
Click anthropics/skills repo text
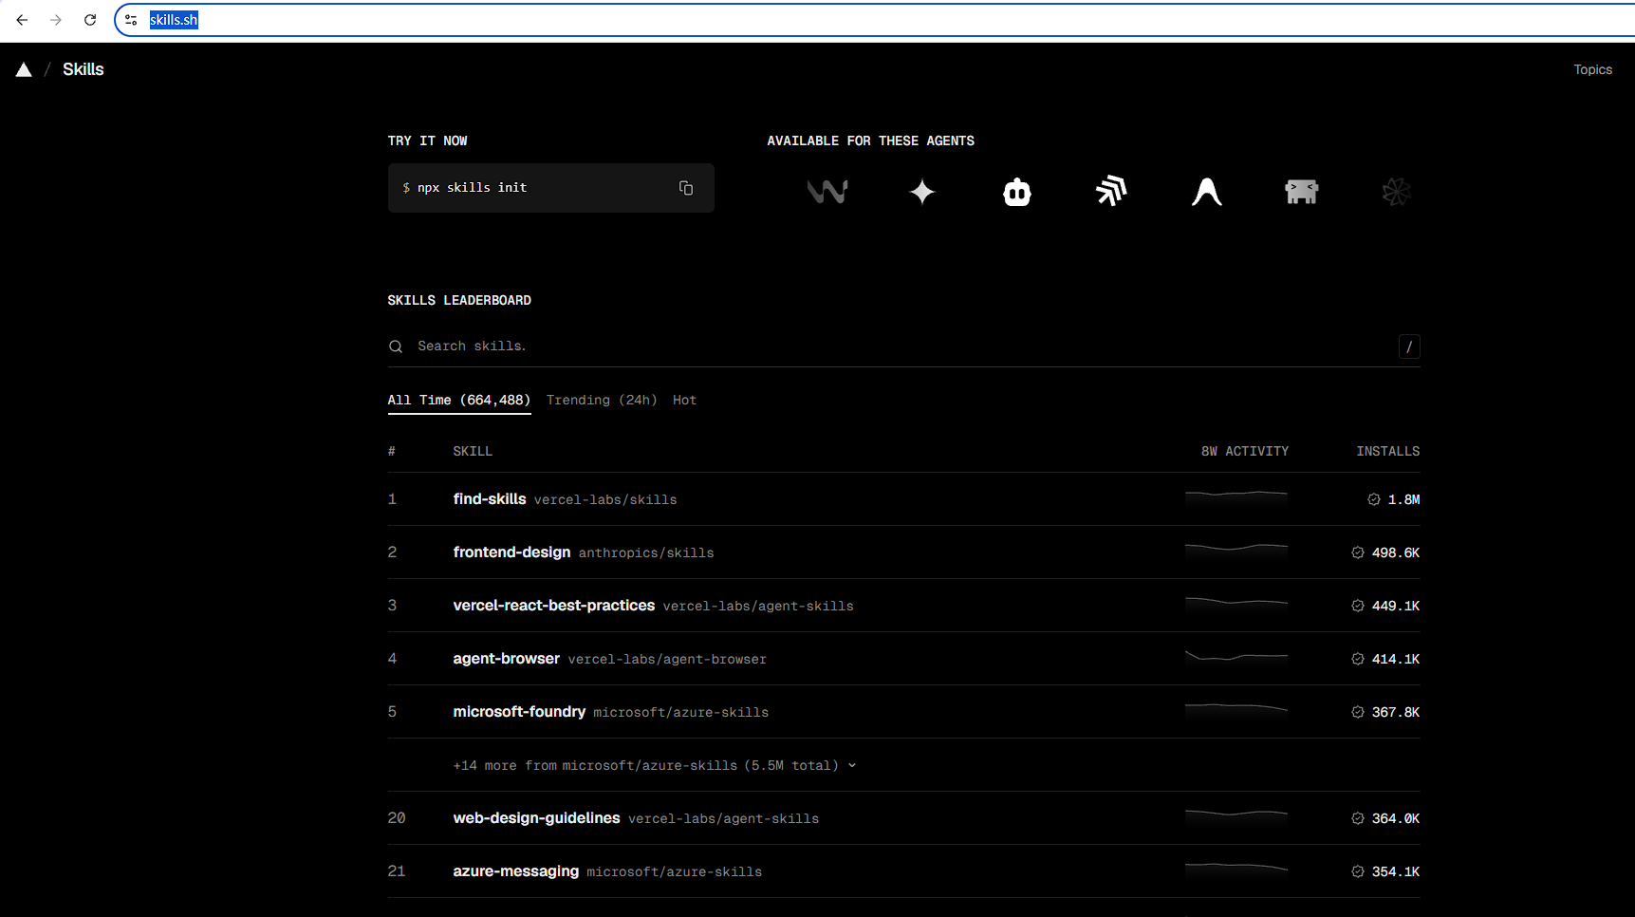pos(646,552)
